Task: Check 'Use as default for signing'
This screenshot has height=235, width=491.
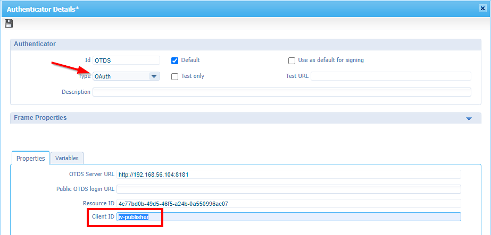Action: [x=292, y=60]
